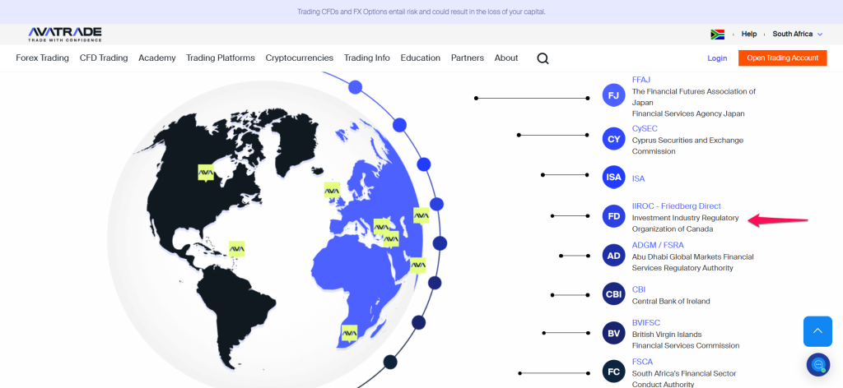Click the FD regulator badge

pyautogui.click(x=613, y=217)
